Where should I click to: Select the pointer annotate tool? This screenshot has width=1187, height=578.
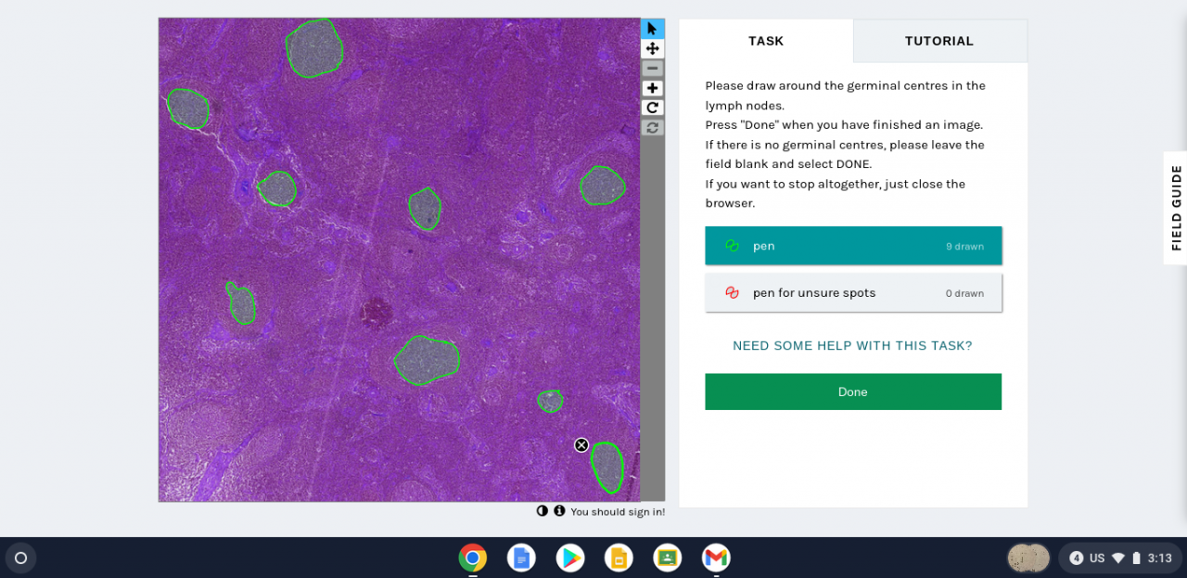653,29
